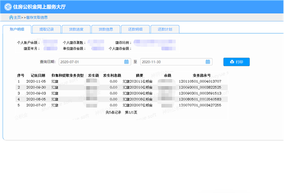Open the 贷款进度 tab
Screen dimensions: 284x193
coord(76,29)
